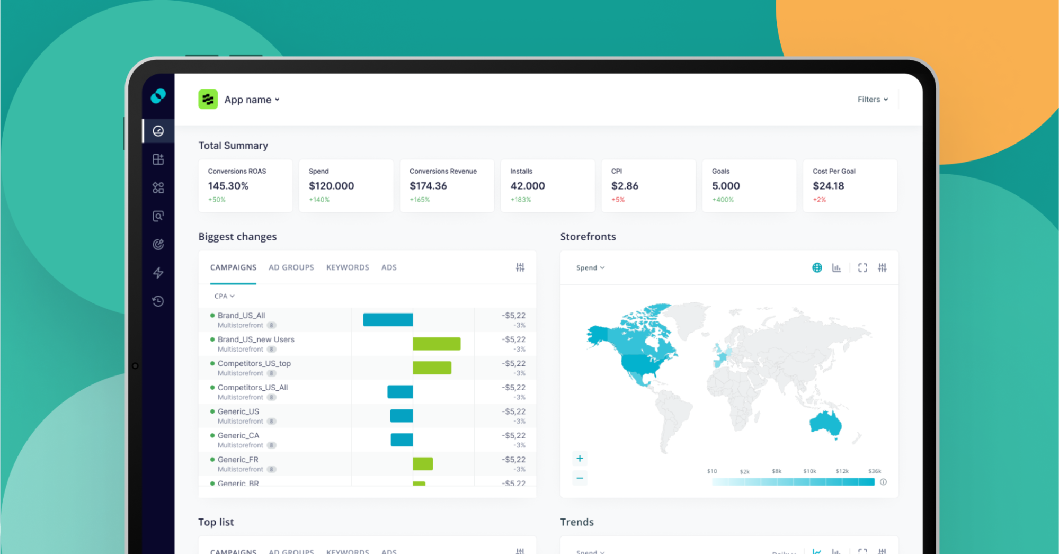Open the Storefronts Spend metric dropdown
1059x555 pixels.
590,268
